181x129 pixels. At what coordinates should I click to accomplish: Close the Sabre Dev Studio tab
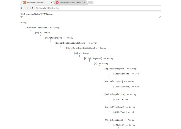tap(84, 3)
